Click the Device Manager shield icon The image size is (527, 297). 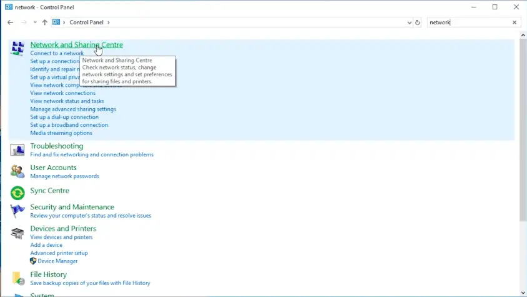click(x=33, y=261)
